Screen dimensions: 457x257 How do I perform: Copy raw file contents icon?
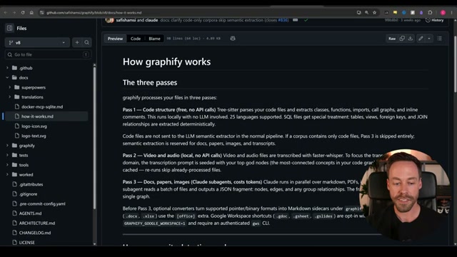[x=402, y=39]
